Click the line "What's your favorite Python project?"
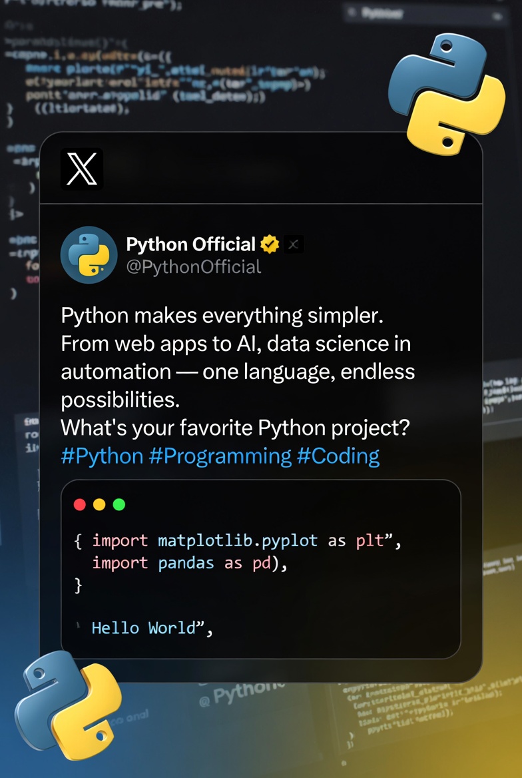 (x=235, y=428)
